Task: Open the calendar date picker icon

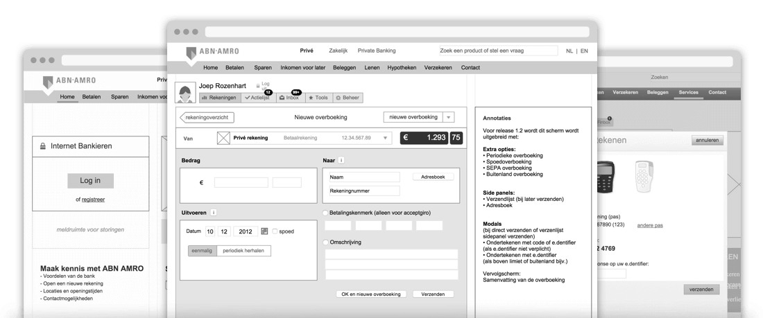Action: 264,231
